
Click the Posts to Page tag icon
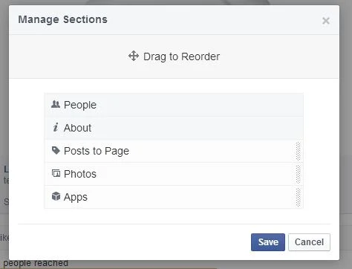click(x=56, y=150)
